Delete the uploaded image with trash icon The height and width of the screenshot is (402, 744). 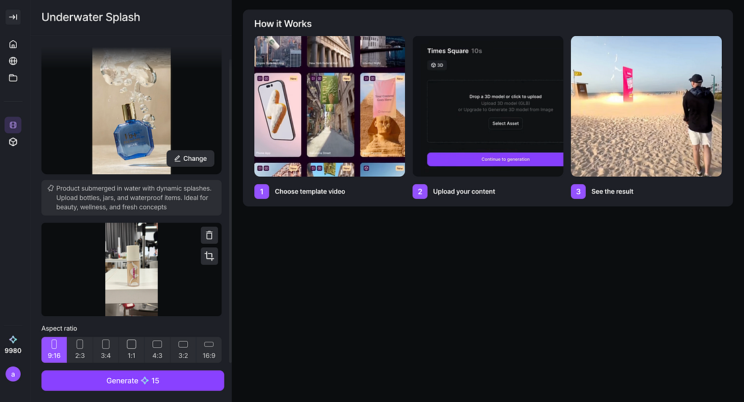[x=209, y=235]
